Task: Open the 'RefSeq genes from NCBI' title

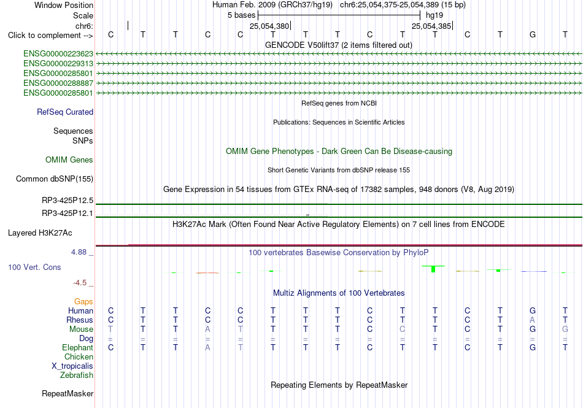Action: coord(339,103)
